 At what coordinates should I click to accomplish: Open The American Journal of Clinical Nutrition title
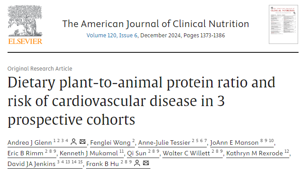pos(156,24)
